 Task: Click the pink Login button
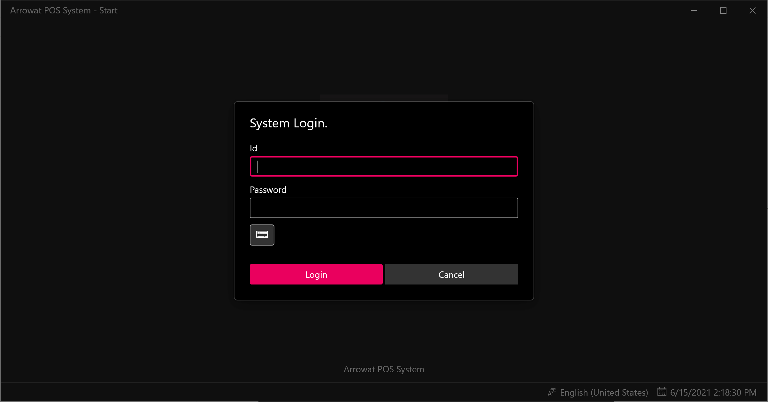click(316, 274)
